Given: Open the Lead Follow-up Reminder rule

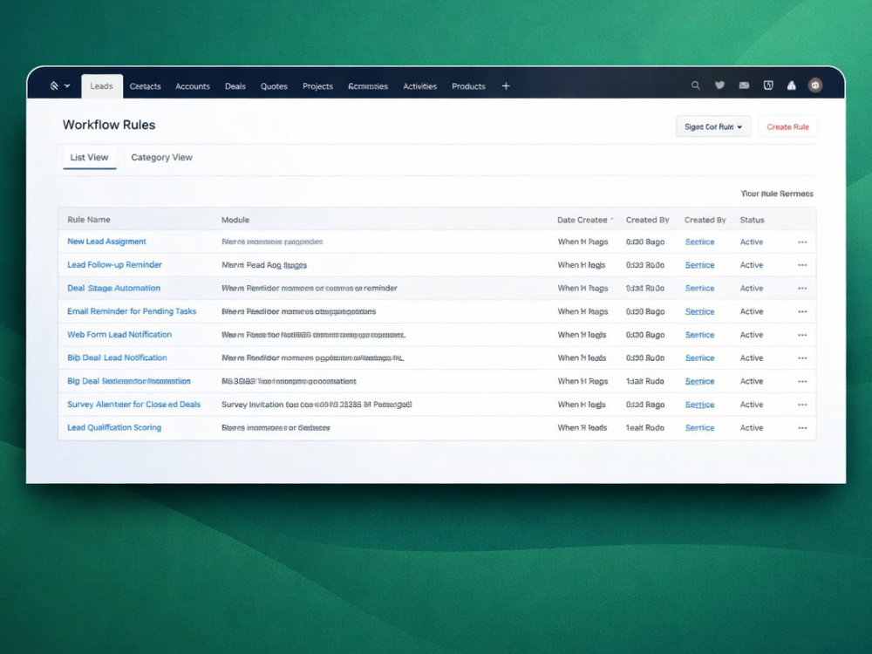Looking at the screenshot, I should point(114,265).
